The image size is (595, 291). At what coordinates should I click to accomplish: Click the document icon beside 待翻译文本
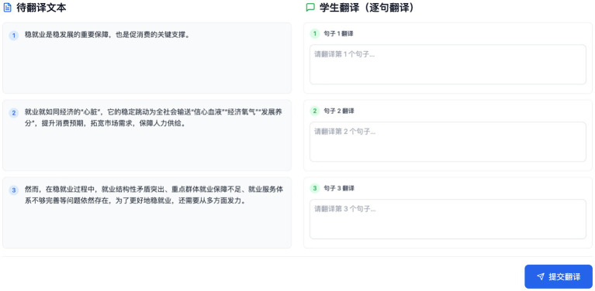pyautogui.click(x=7, y=8)
